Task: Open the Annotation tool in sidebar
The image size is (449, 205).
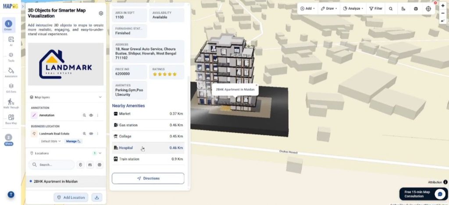Action: pyautogui.click(x=11, y=72)
